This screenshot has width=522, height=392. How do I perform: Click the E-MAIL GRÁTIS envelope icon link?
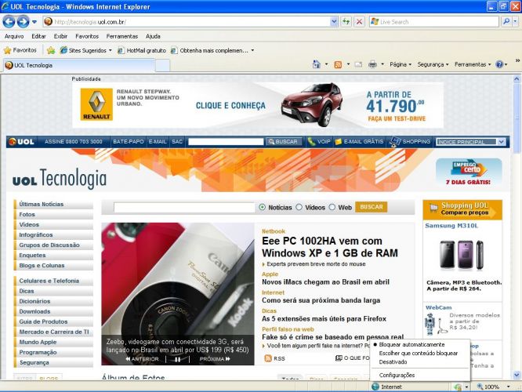(x=359, y=142)
